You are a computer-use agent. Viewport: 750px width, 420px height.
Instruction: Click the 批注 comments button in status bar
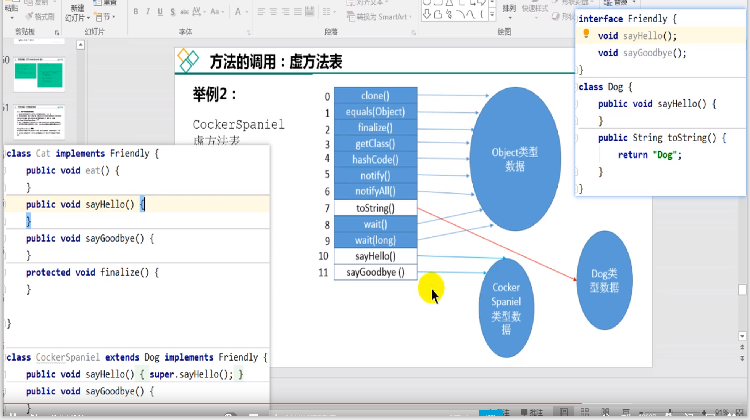click(x=532, y=412)
